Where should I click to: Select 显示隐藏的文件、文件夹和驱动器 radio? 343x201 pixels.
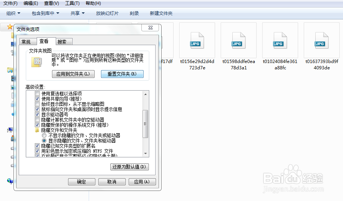(44, 141)
